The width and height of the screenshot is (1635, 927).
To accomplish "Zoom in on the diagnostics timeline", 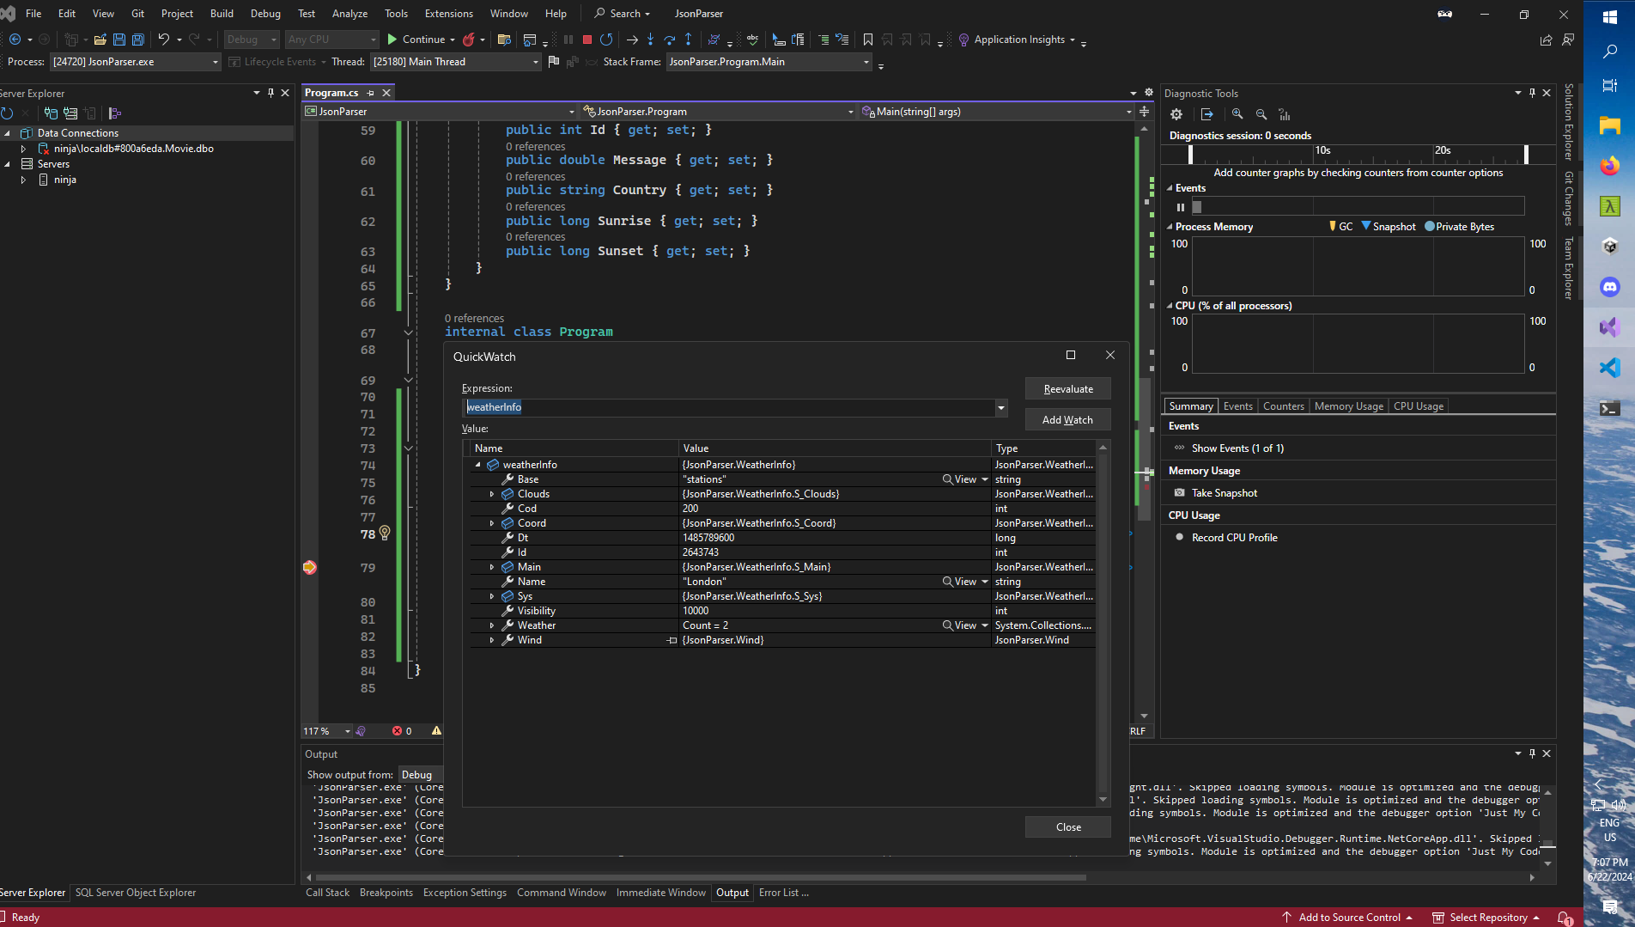I will 1237,114.
